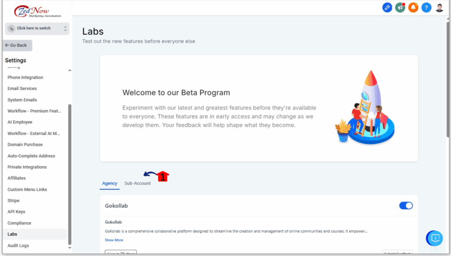Open the user profile avatar
The height and width of the screenshot is (256, 451).
coord(439,7)
